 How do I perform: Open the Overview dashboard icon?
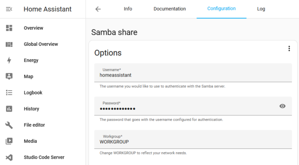(x=9, y=28)
